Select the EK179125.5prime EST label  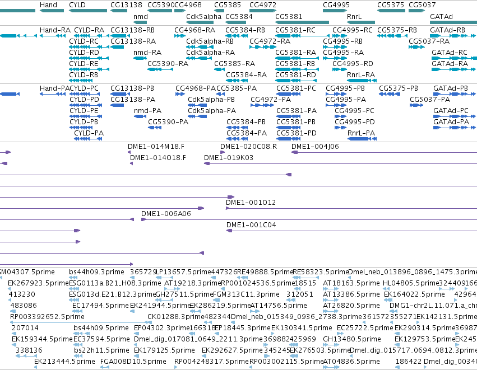click(x=164, y=350)
